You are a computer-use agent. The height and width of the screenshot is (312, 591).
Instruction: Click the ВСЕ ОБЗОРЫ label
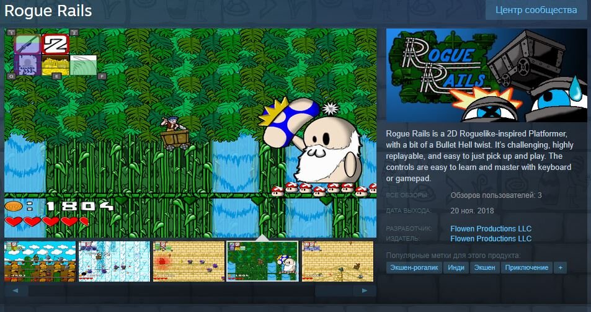coord(407,195)
